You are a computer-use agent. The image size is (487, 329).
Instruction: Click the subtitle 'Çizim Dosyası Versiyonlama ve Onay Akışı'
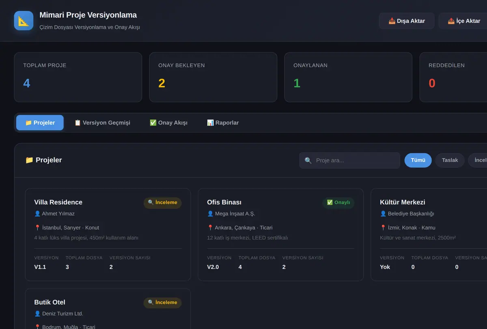click(x=90, y=27)
